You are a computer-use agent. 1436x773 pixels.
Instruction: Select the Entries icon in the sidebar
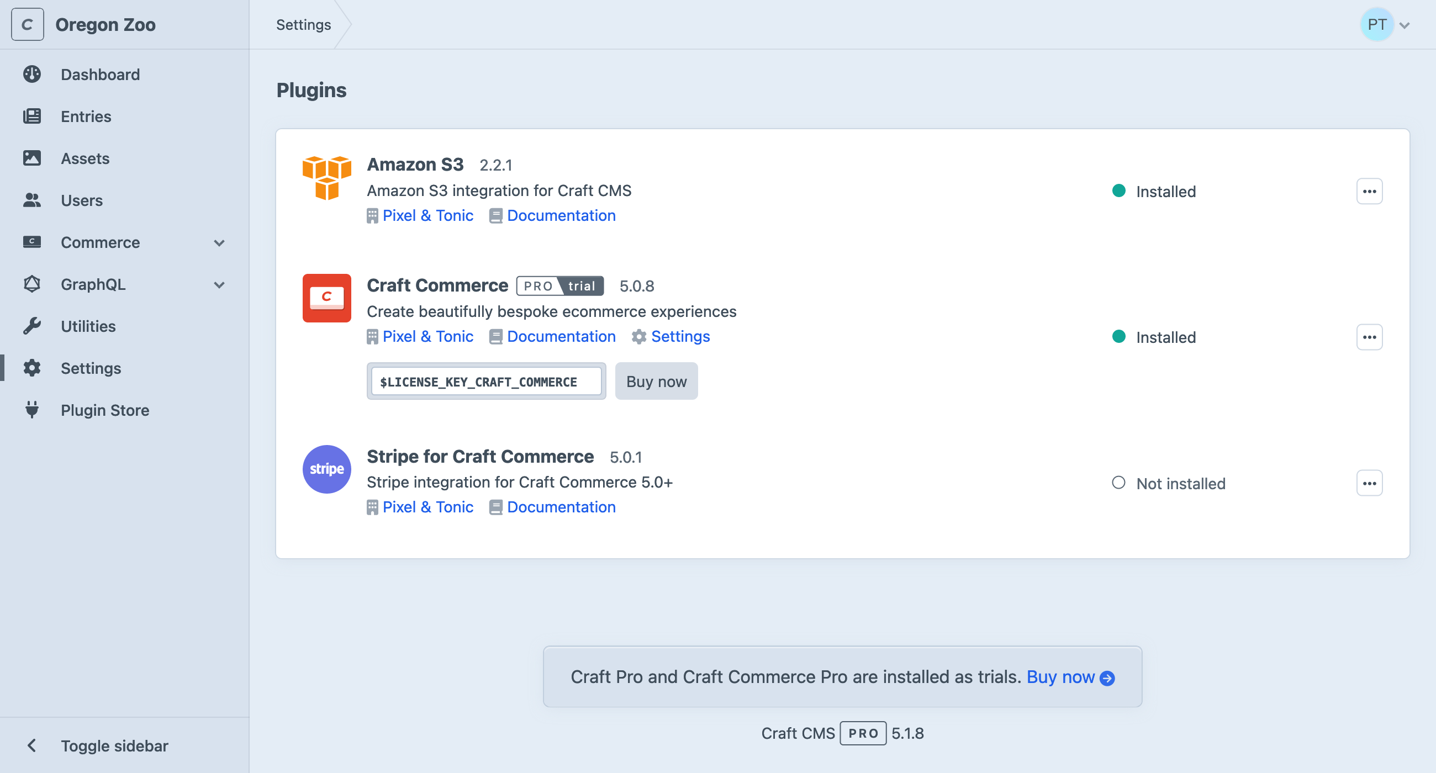(x=33, y=116)
